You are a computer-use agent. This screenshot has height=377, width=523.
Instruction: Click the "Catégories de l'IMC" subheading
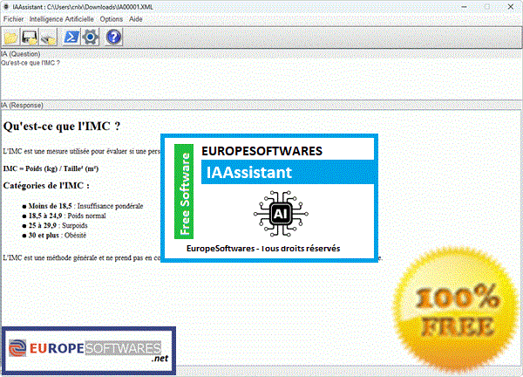46,185
